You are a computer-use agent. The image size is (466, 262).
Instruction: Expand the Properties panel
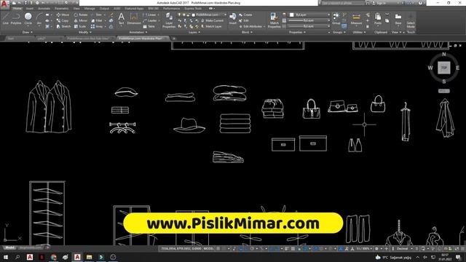[297, 32]
